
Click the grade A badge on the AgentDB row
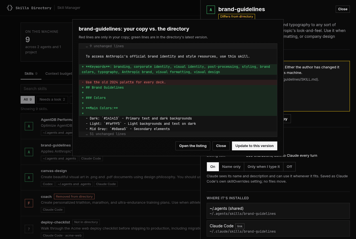point(29,126)
